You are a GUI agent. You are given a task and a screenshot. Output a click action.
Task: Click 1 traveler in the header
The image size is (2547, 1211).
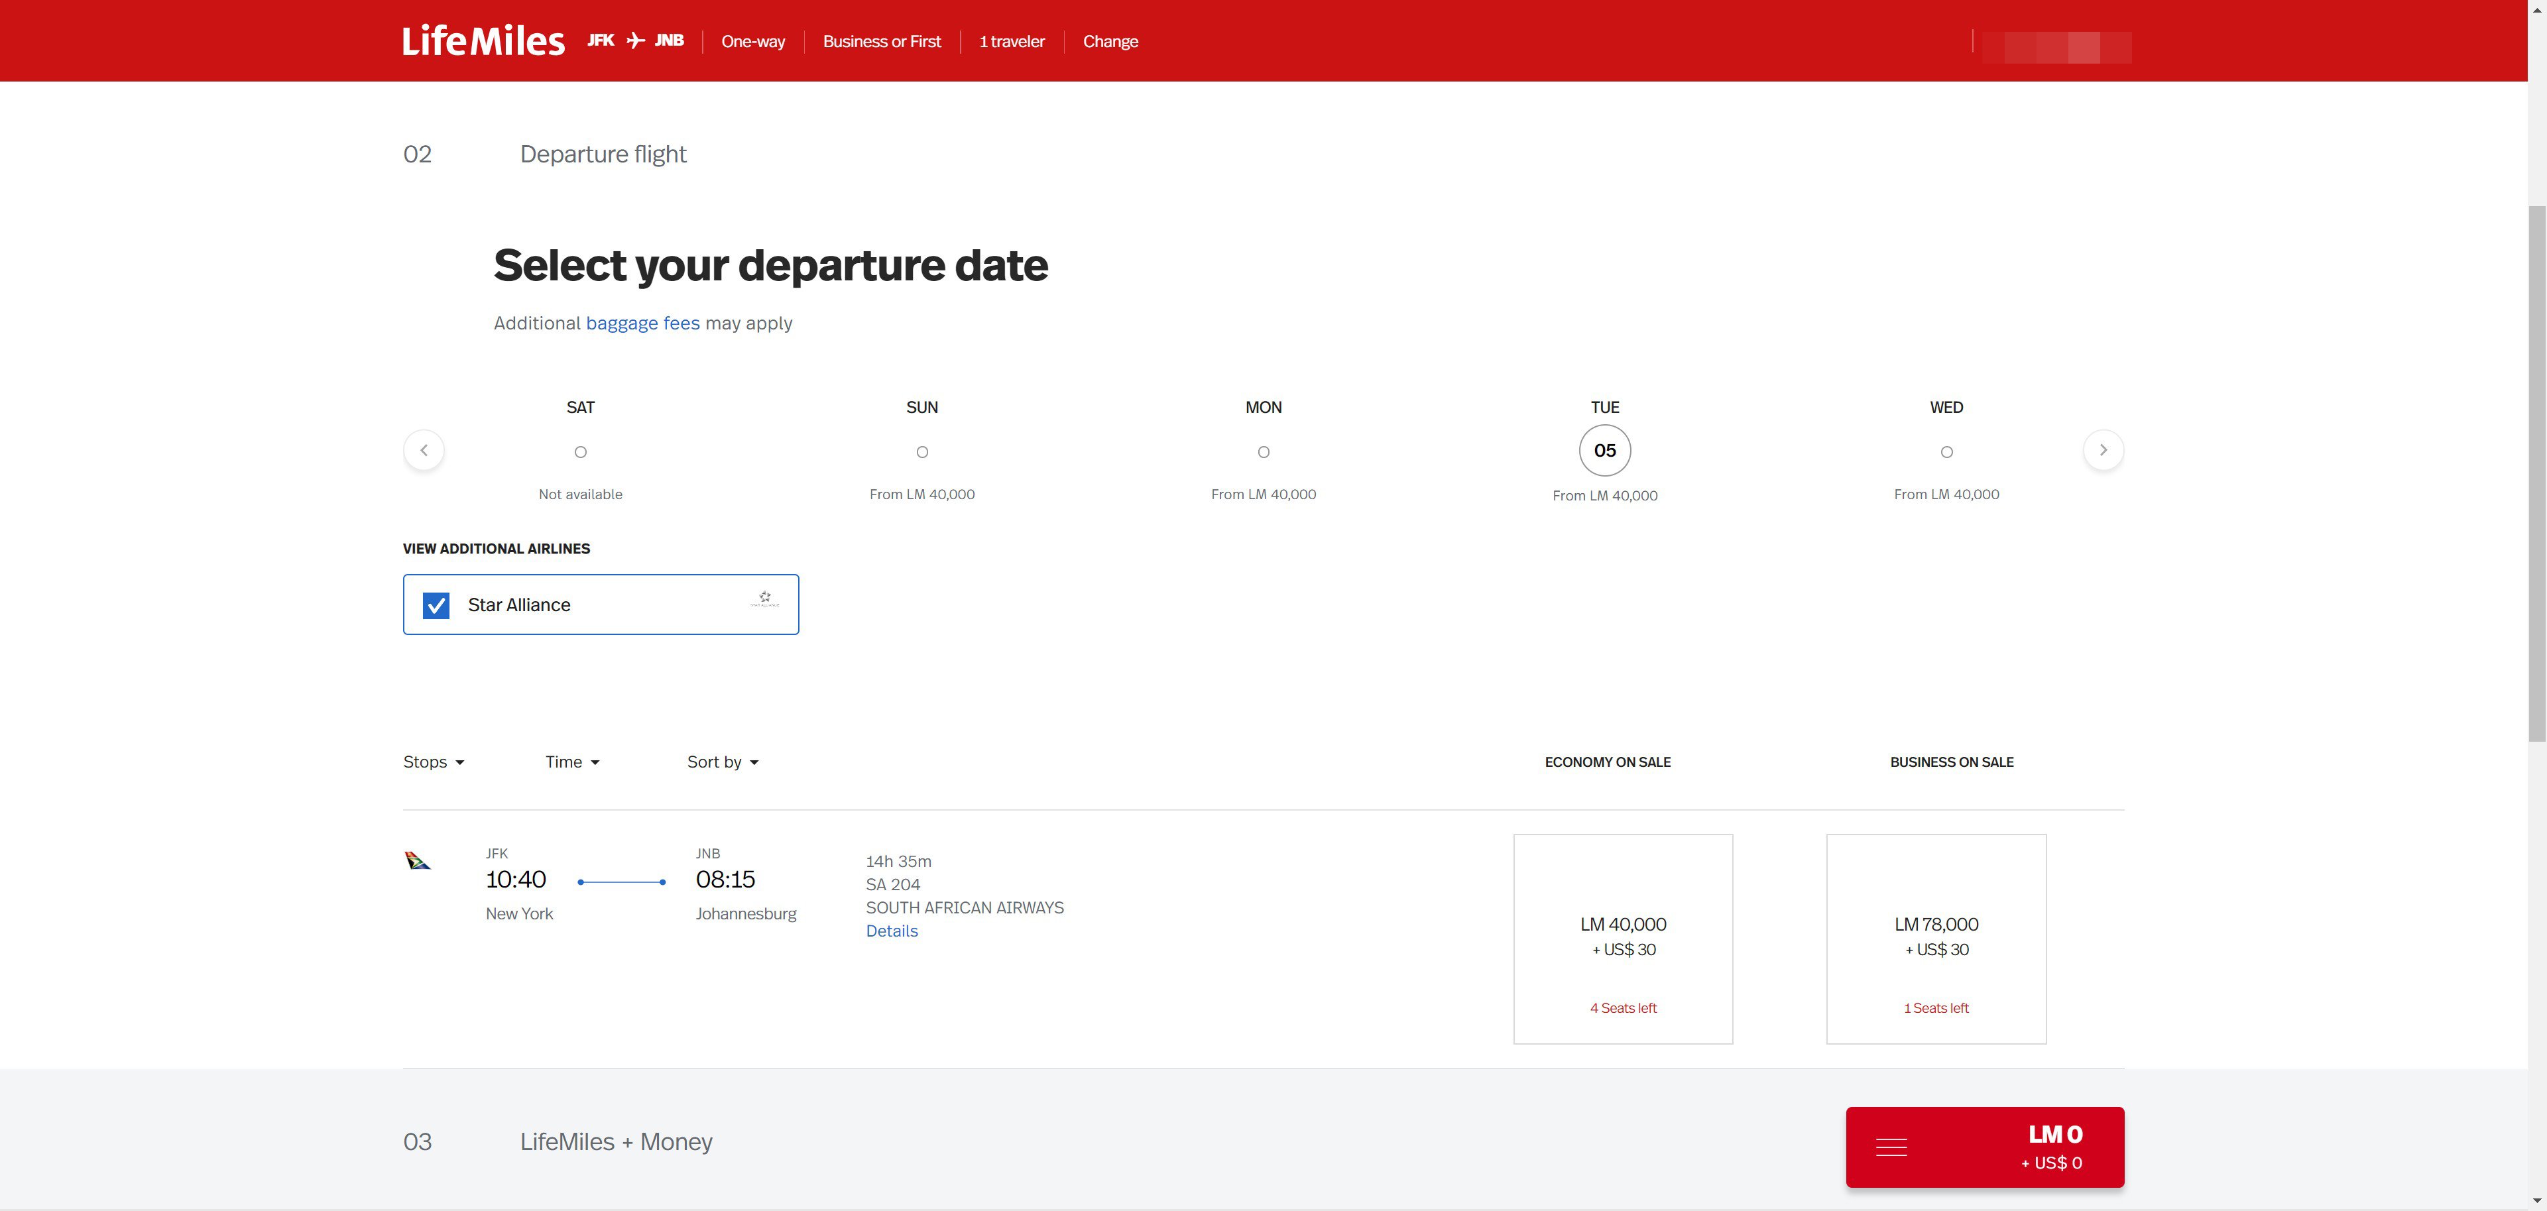point(1012,42)
